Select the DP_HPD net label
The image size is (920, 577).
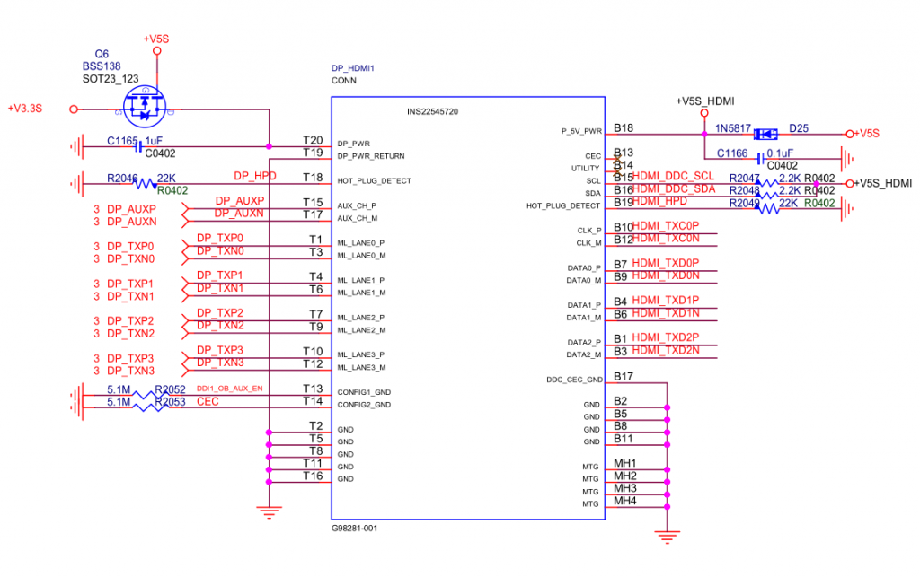click(252, 176)
